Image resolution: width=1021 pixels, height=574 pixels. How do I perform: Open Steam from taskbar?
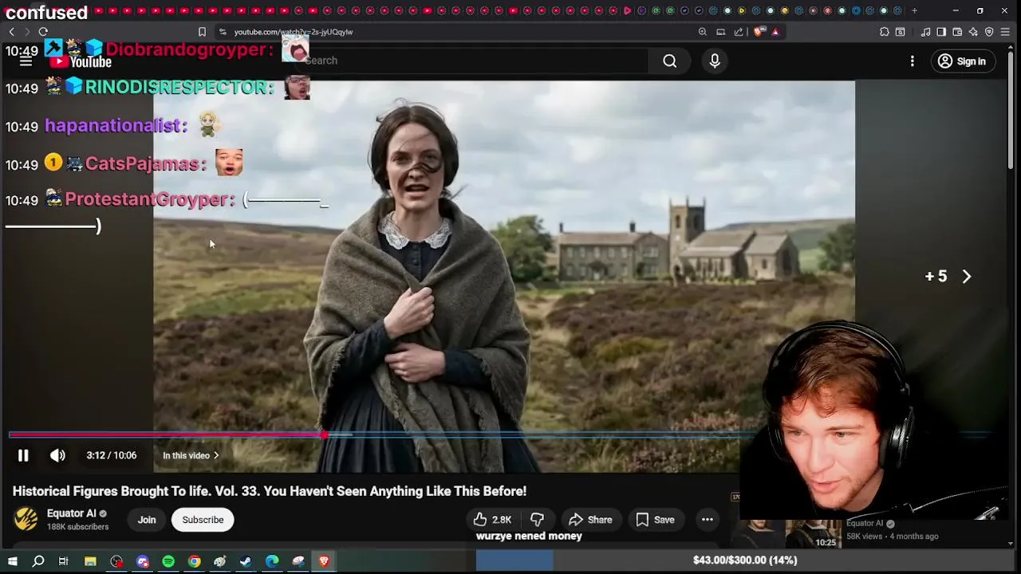point(246,561)
